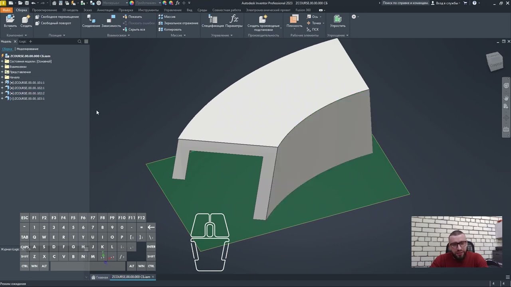
Task: Activate the Соединение joint tool
Action: click(x=91, y=19)
